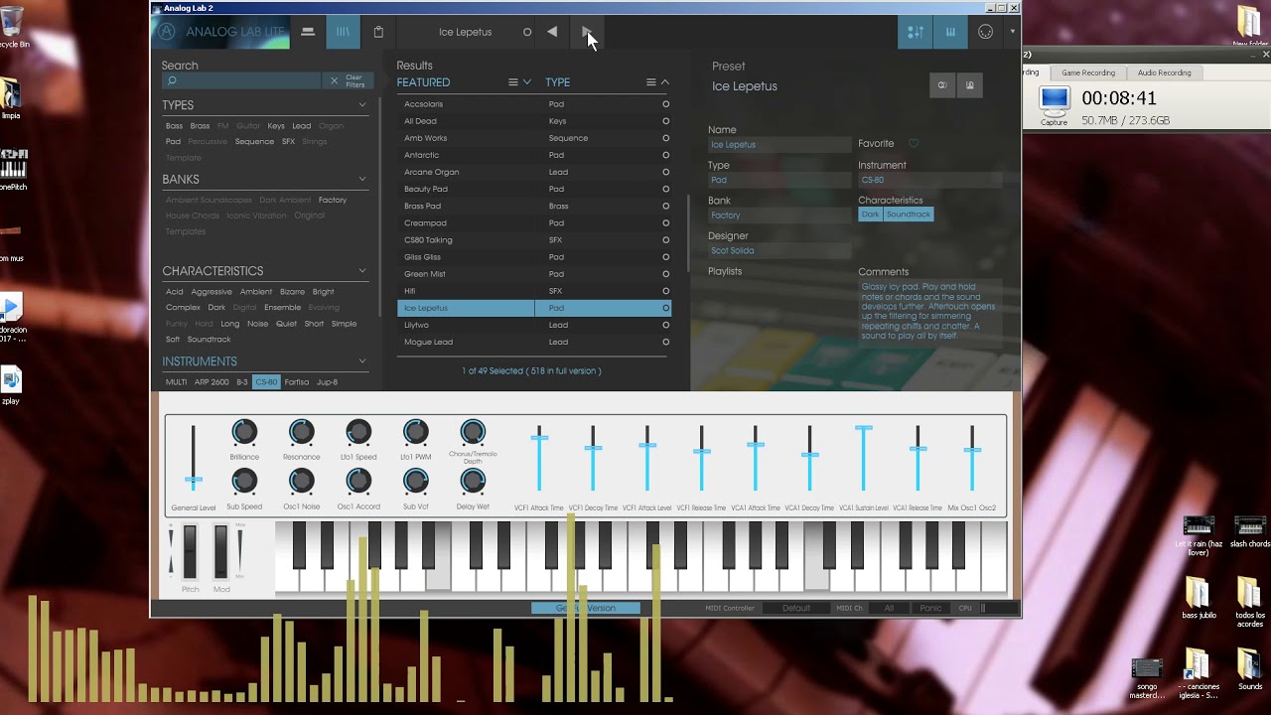This screenshot has width=1271, height=715.
Task: Click the Osc1 Noise knob
Action: tap(301, 482)
